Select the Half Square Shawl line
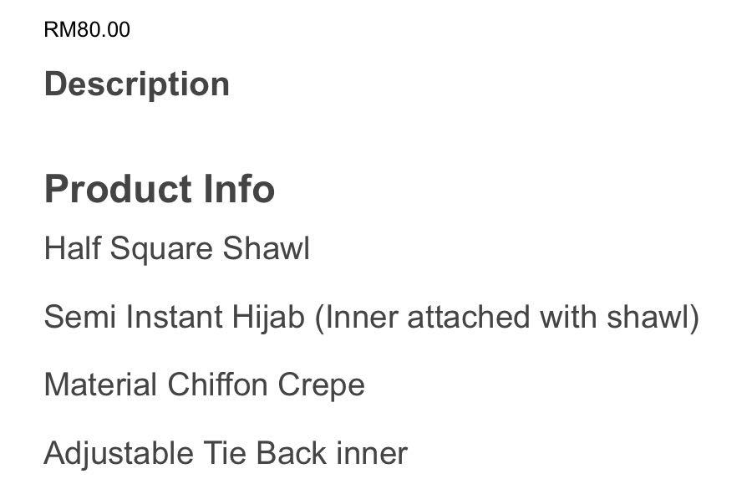Image resolution: width=752 pixels, height=484 pixels. [x=176, y=249]
